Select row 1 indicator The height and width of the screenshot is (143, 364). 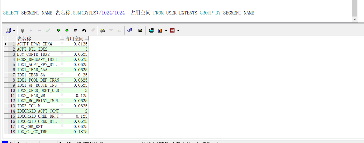click(5, 44)
